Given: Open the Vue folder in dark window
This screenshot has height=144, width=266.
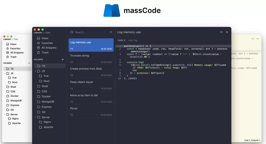Looking at the screenshot, I should [46, 76].
